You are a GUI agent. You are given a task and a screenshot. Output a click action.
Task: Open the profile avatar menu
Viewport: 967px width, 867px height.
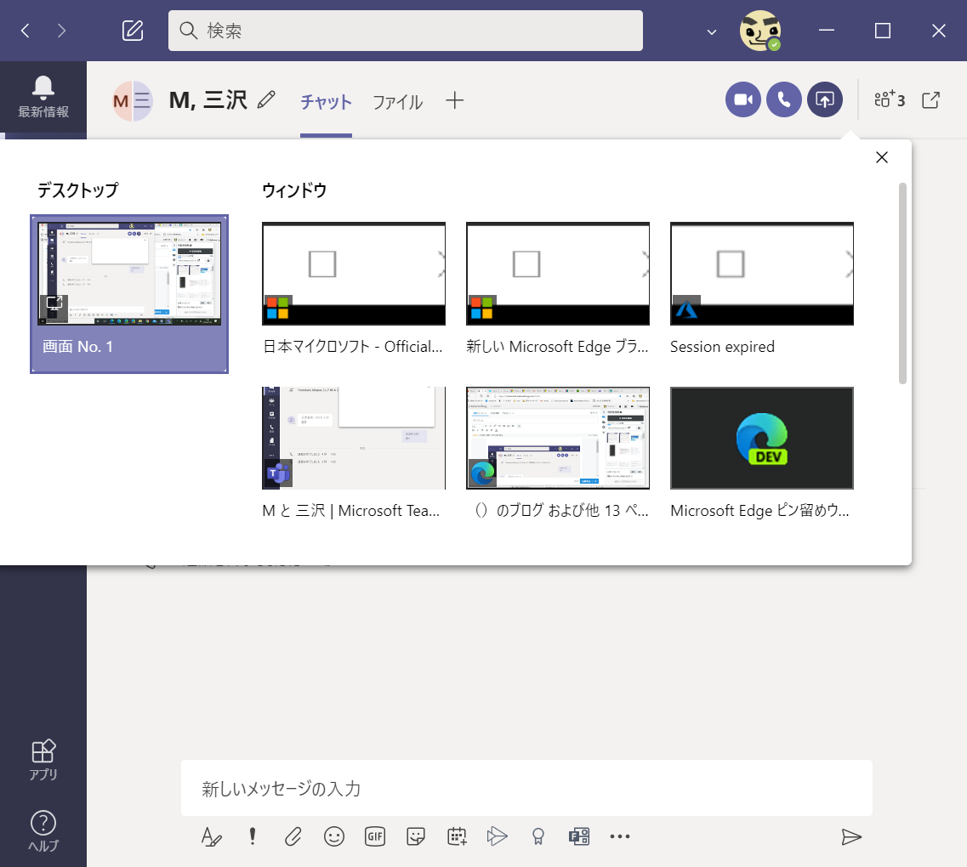760,31
